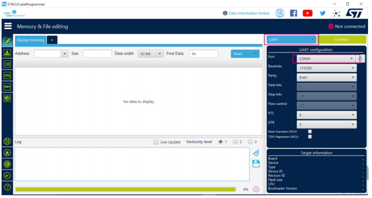Open Registers 0110 icon in sidebar
The width and height of the screenshot is (372, 198).
8,141
